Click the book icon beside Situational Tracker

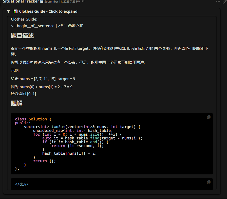pyautogui.click(x=42, y=2)
